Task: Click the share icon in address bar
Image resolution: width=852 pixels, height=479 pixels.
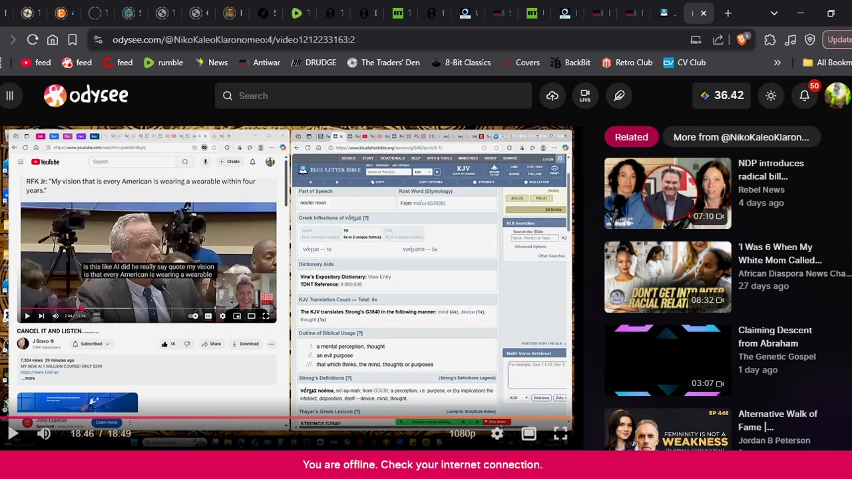Action: [x=718, y=40]
